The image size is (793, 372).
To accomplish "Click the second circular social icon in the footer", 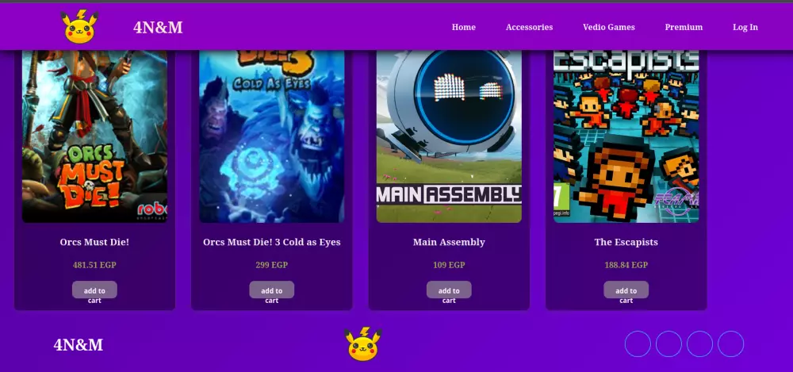I will point(668,343).
